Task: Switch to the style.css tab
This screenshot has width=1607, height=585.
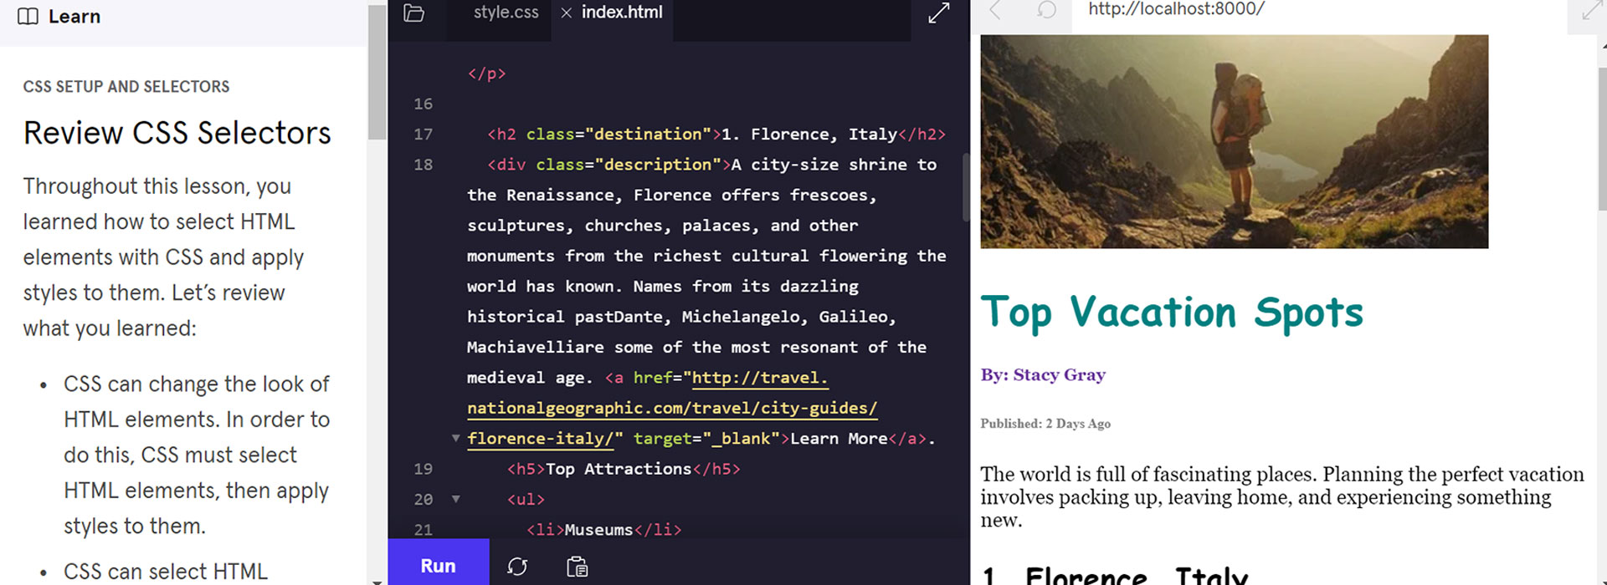Action: coord(506,13)
